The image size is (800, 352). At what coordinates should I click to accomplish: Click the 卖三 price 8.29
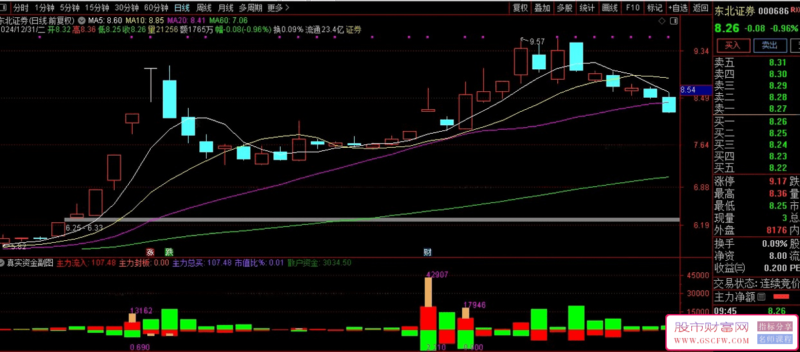tap(778, 85)
